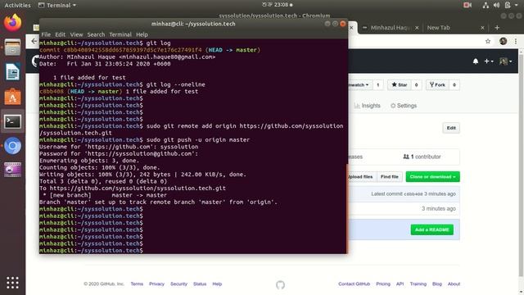Open GitHub notifications bell
524x295 pixels.
tap(475, 61)
